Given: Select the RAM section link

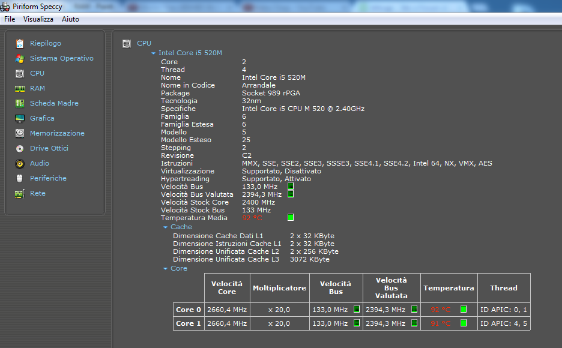Looking at the screenshot, I should (x=38, y=88).
